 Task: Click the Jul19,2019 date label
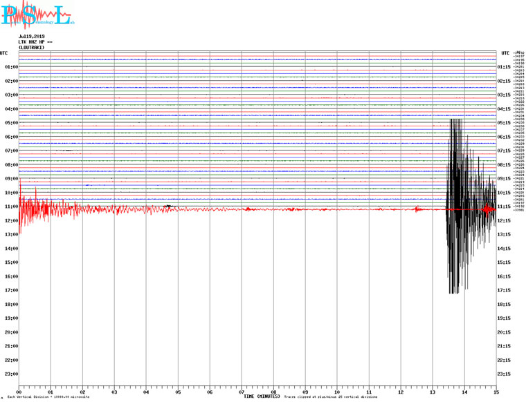click(30, 36)
